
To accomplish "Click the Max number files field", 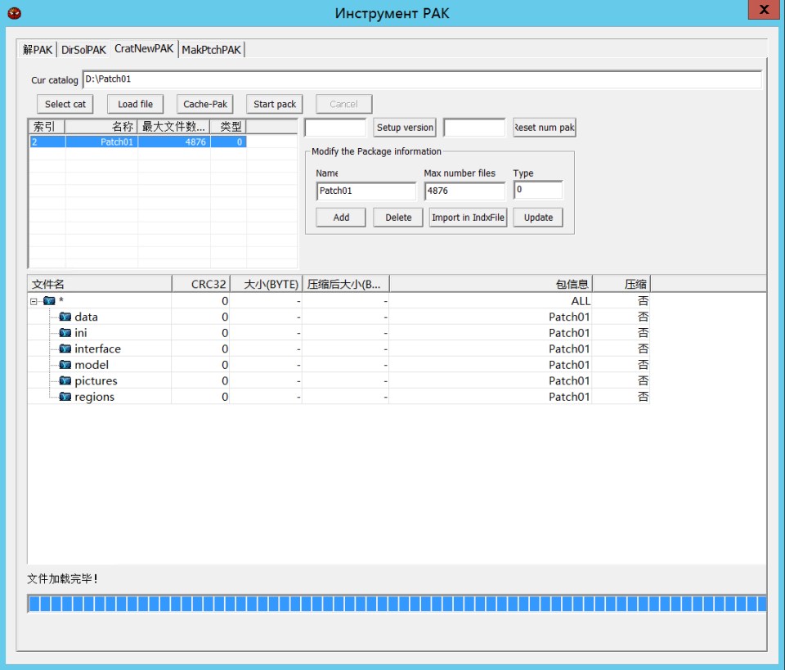I will (464, 191).
